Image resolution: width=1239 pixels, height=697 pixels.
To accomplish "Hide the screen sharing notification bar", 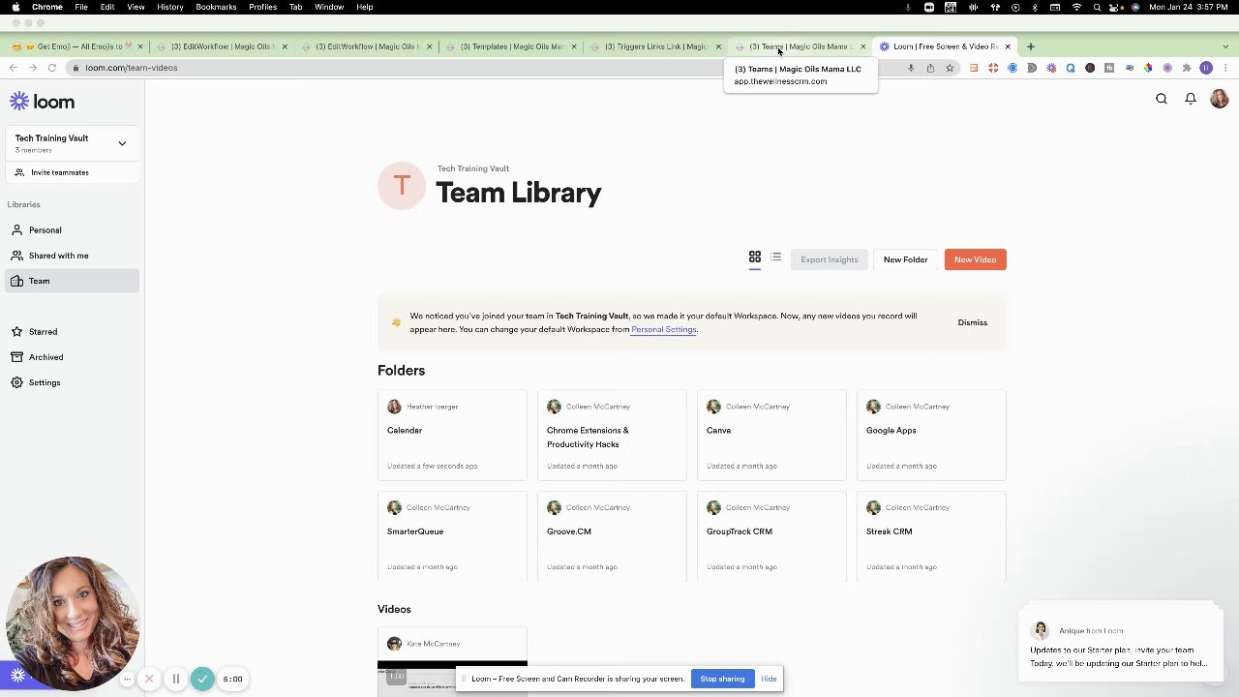I will pos(769,679).
